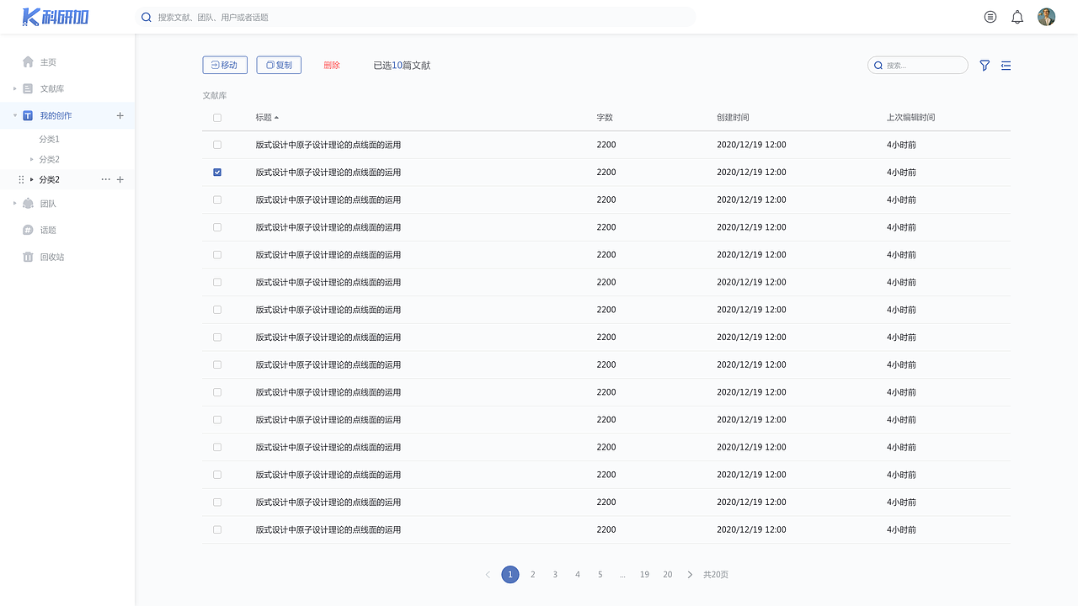This screenshot has height=606, width=1078.
Task: Click the magnifier inside the table search box
Action: (x=878, y=65)
